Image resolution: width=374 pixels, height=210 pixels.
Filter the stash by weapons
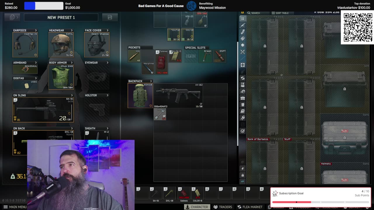(x=243, y=25)
